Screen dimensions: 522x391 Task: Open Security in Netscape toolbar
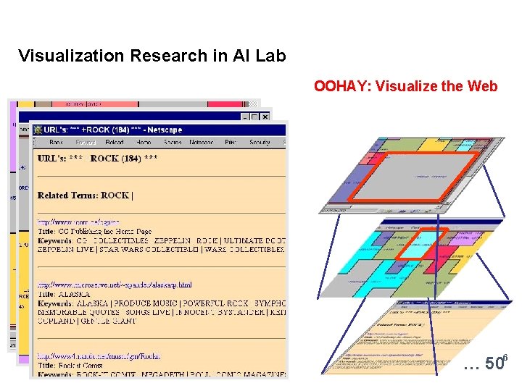(260, 143)
